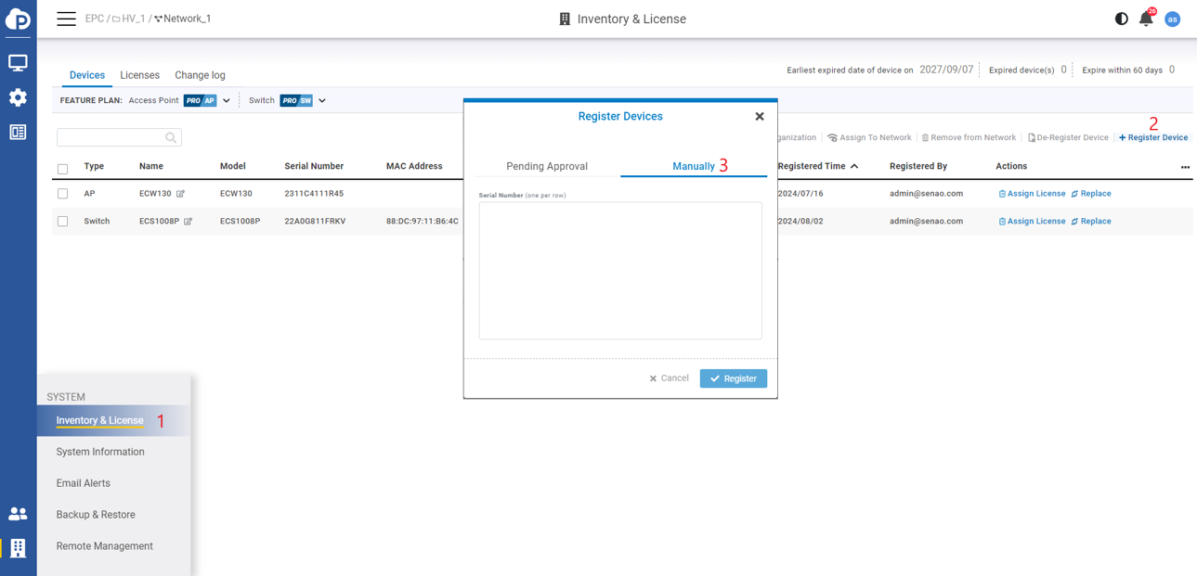Open the user avatar menu
1197x576 pixels.
point(1173,19)
